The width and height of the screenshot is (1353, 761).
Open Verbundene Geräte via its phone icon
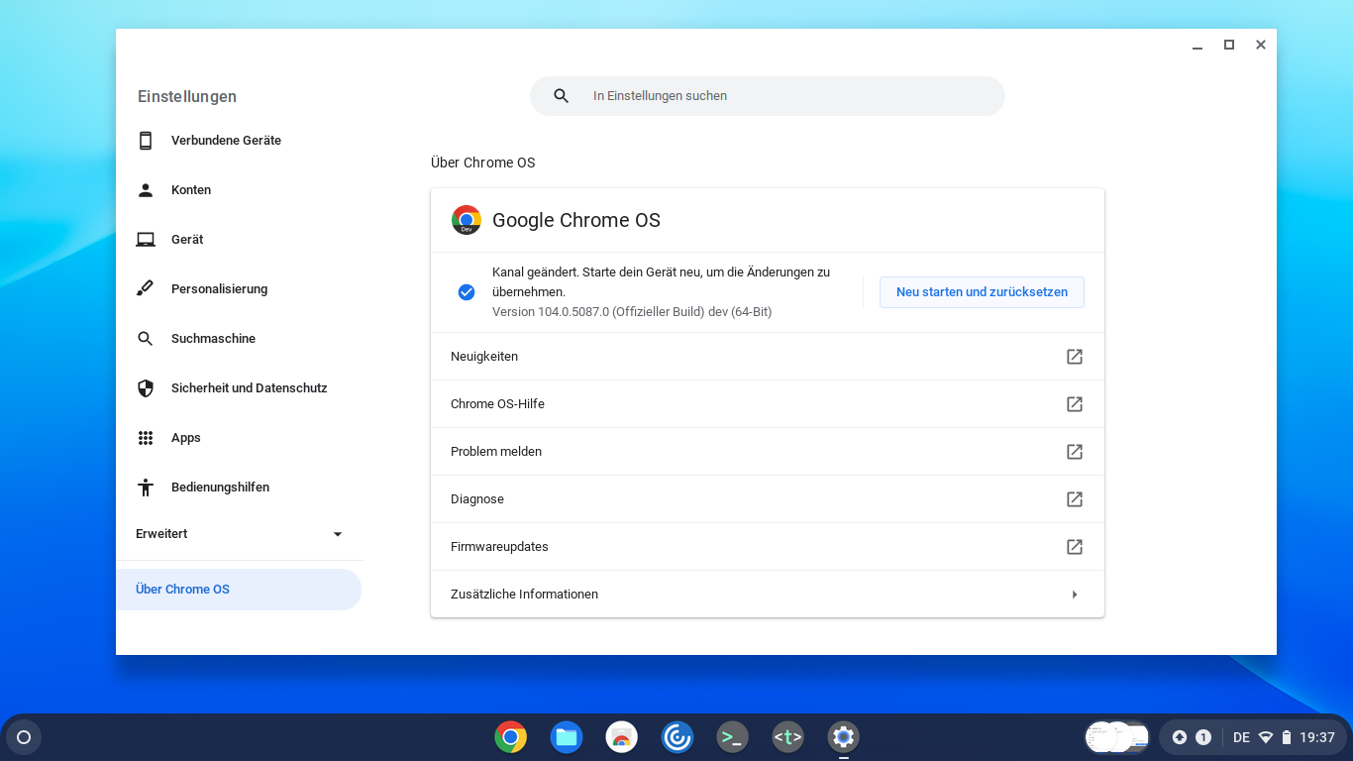point(146,141)
